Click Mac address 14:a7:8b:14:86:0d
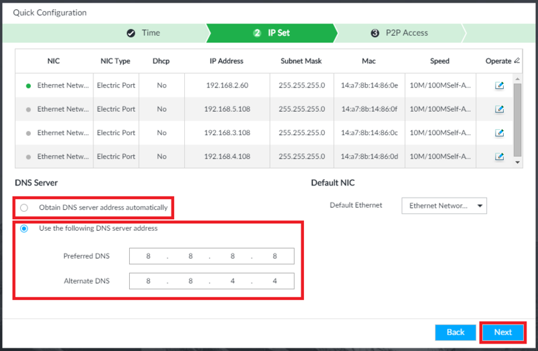The width and height of the screenshot is (538, 351). coord(369,157)
